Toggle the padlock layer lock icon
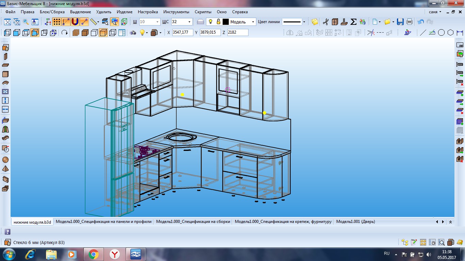Screen dimensions: 465x261 [x=218, y=22]
